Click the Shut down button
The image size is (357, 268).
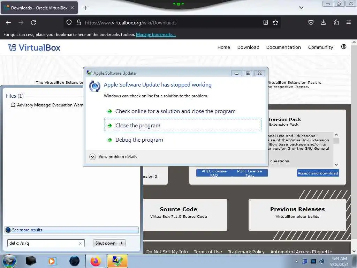click(105, 243)
